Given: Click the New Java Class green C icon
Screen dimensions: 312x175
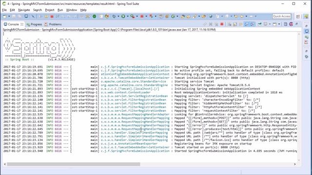Looking at the screenshot, I should click(173, 17).
